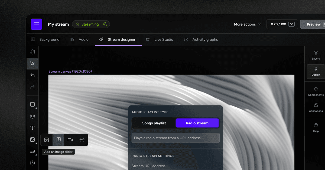Open the Help panel
The width and height of the screenshot is (325, 170).
(316, 128)
